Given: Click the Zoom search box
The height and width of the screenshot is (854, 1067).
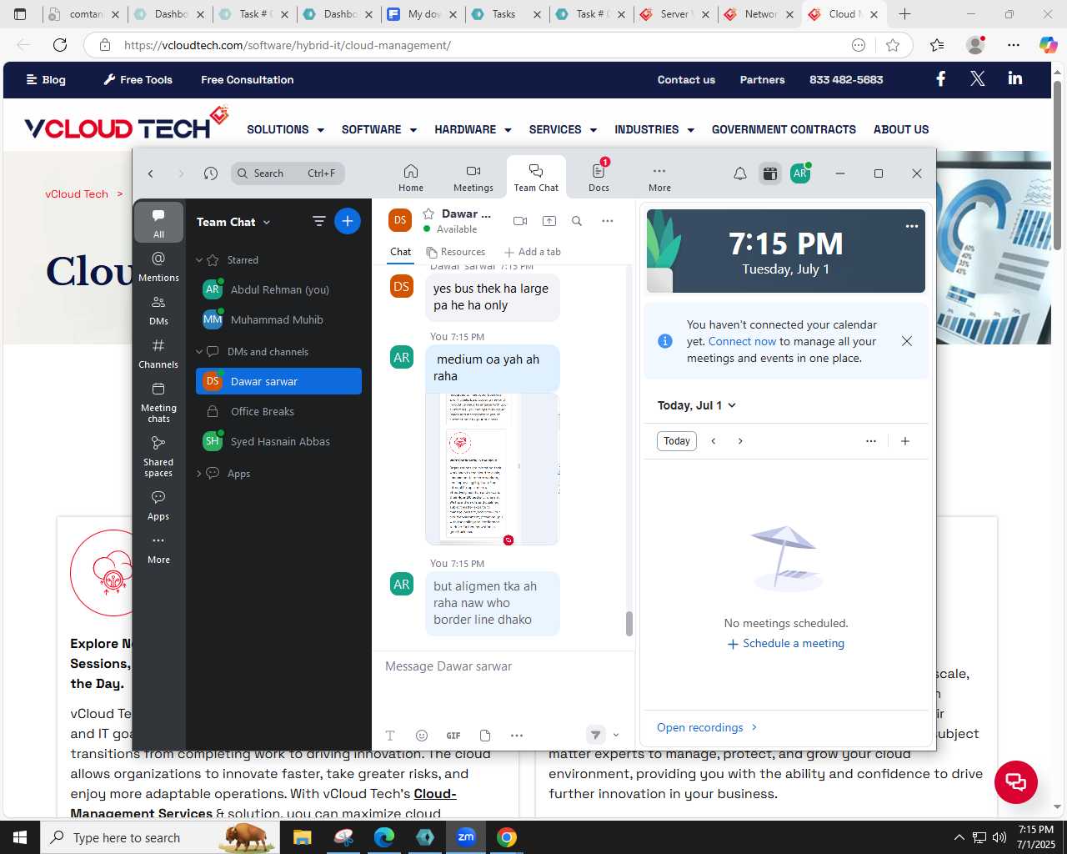Looking at the screenshot, I should click(288, 173).
